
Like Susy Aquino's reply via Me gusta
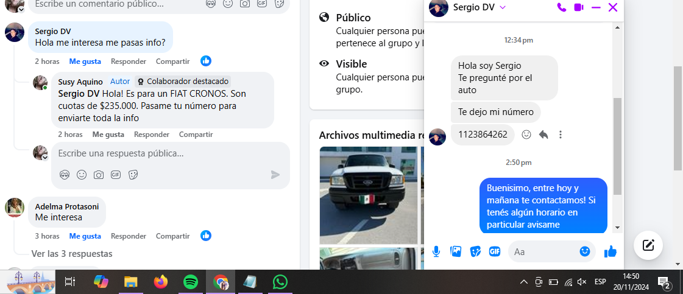point(108,135)
